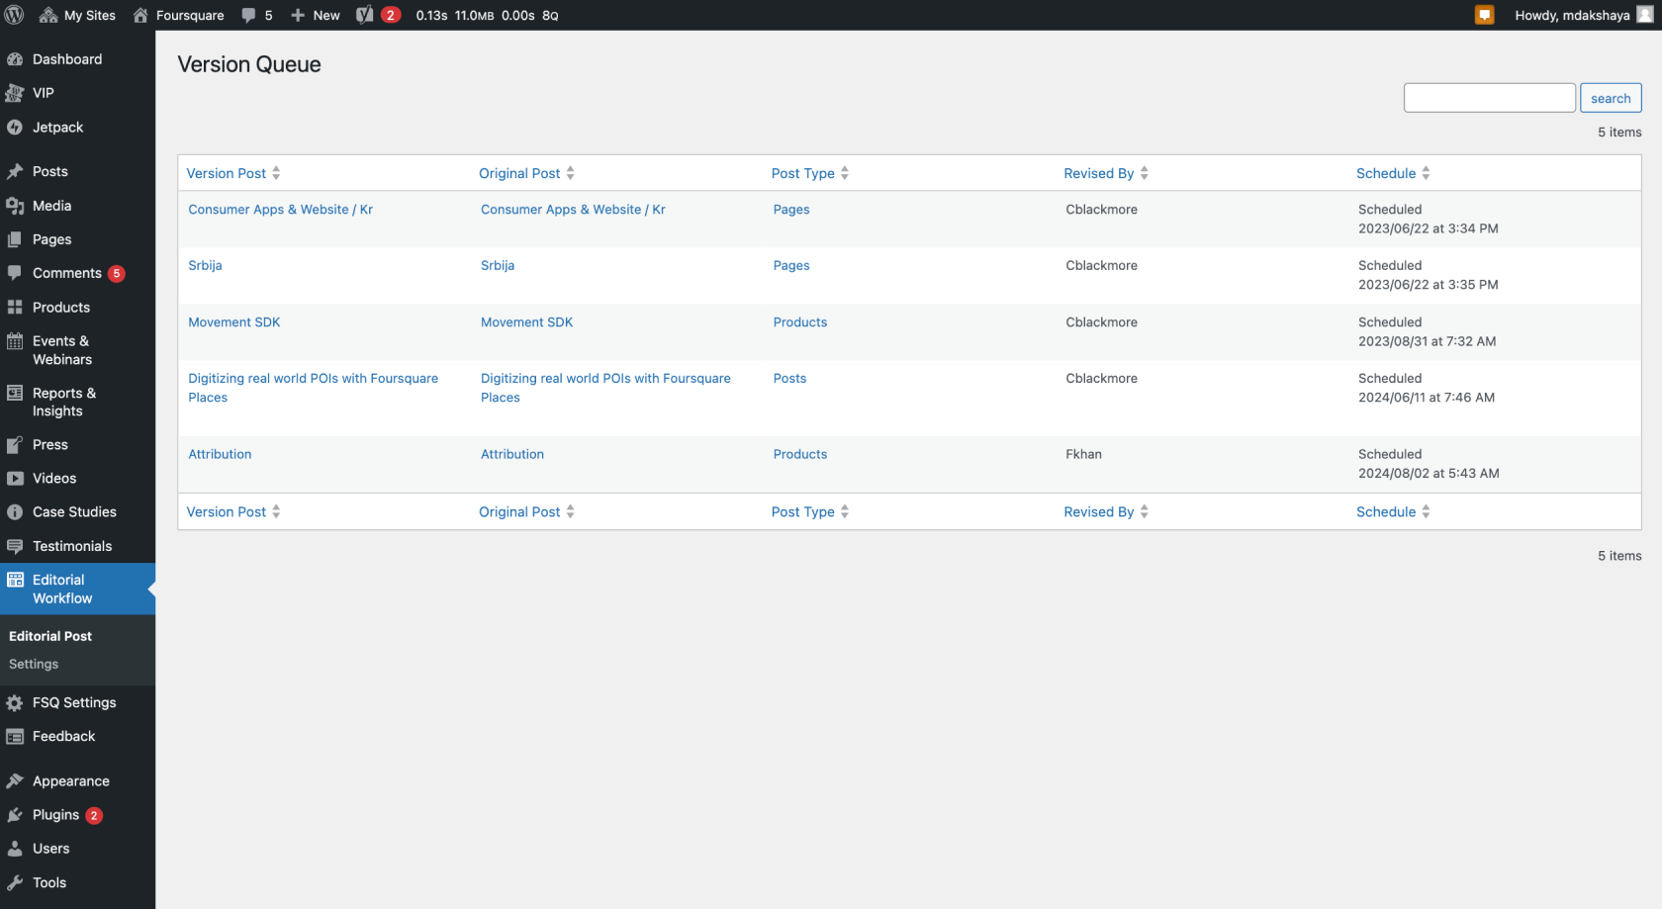Click the Events & Webinars calendar icon
Screen dimensions: 1662x909
[x=15, y=341]
